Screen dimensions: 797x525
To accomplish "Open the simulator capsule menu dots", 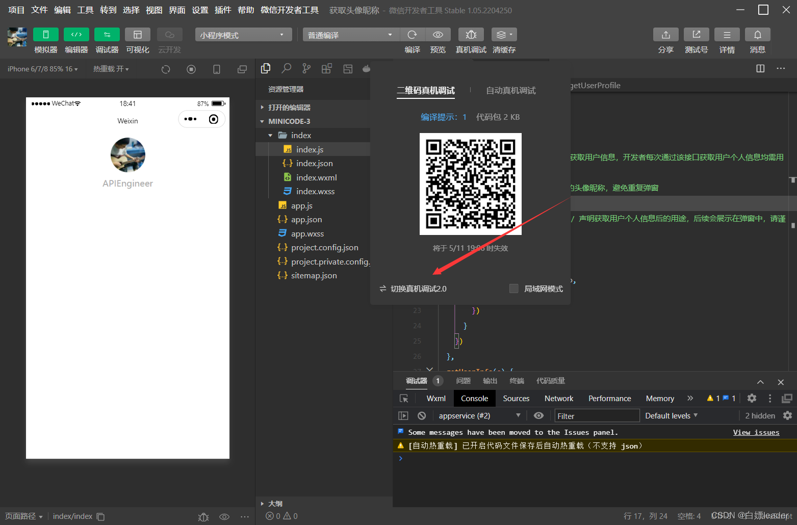I will coord(191,119).
